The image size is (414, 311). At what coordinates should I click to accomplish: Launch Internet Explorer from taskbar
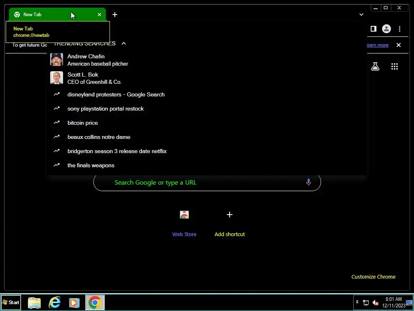pos(55,302)
